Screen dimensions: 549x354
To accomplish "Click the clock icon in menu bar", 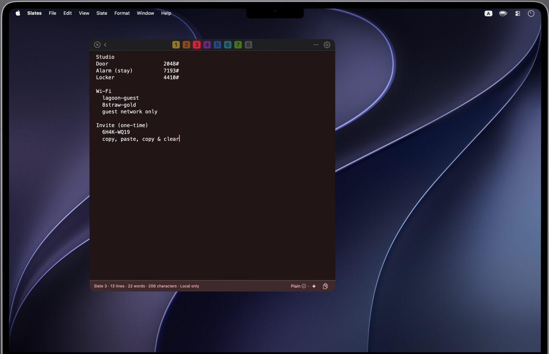I will point(531,13).
